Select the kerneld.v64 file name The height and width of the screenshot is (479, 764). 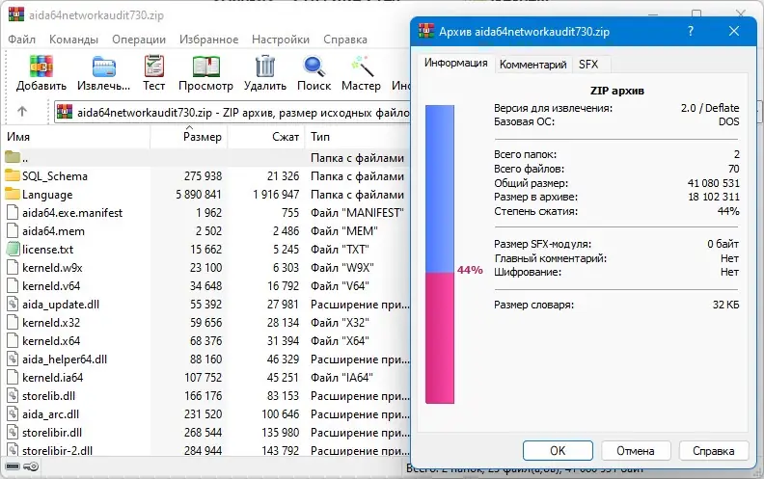[x=51, y=286]
